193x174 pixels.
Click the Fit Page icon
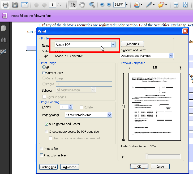185,5
